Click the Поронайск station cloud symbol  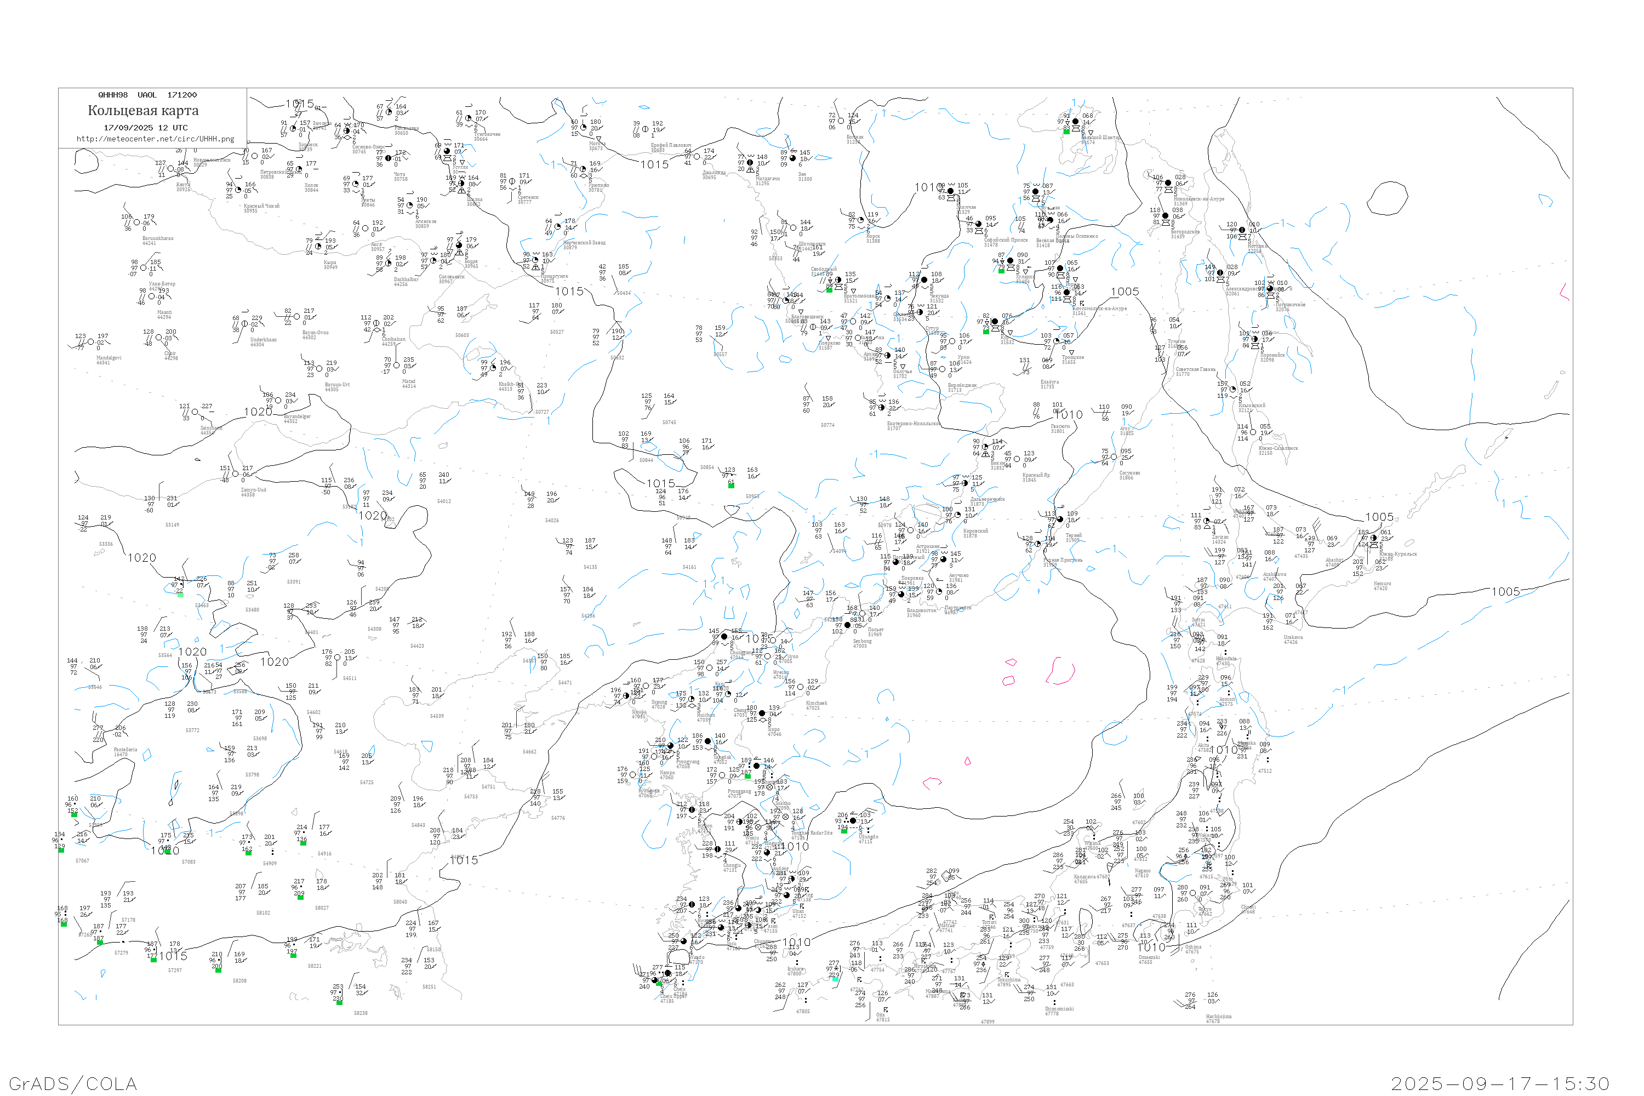tap(1255, 340)
